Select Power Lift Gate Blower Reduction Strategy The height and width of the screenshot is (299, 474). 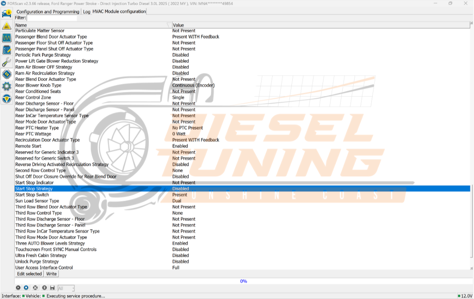(x=242, y=61)
